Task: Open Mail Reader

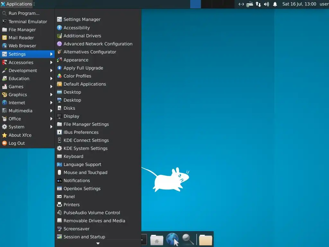Action: 27,38
